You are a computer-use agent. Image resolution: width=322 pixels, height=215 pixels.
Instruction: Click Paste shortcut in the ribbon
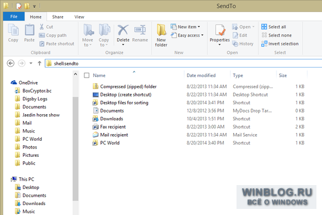[x=57, y=44]
